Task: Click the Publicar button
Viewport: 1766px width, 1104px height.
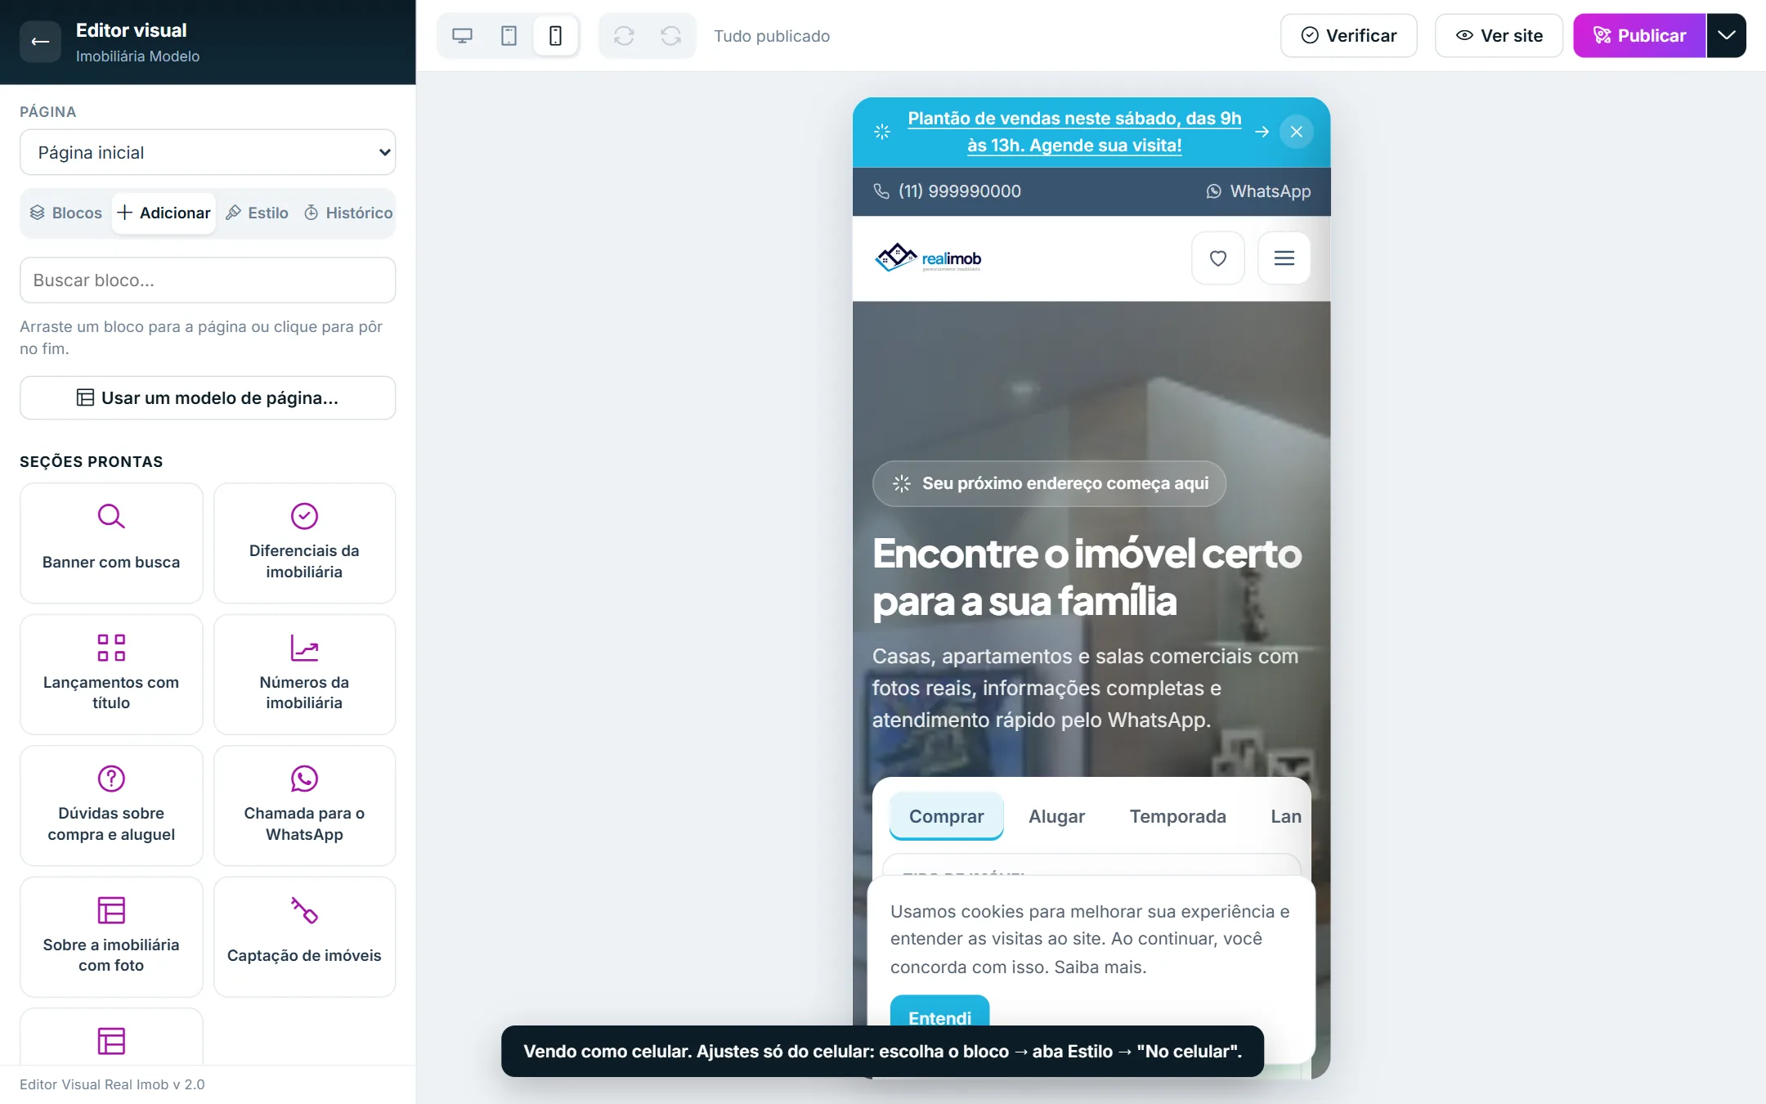Action: point(1639,35)
